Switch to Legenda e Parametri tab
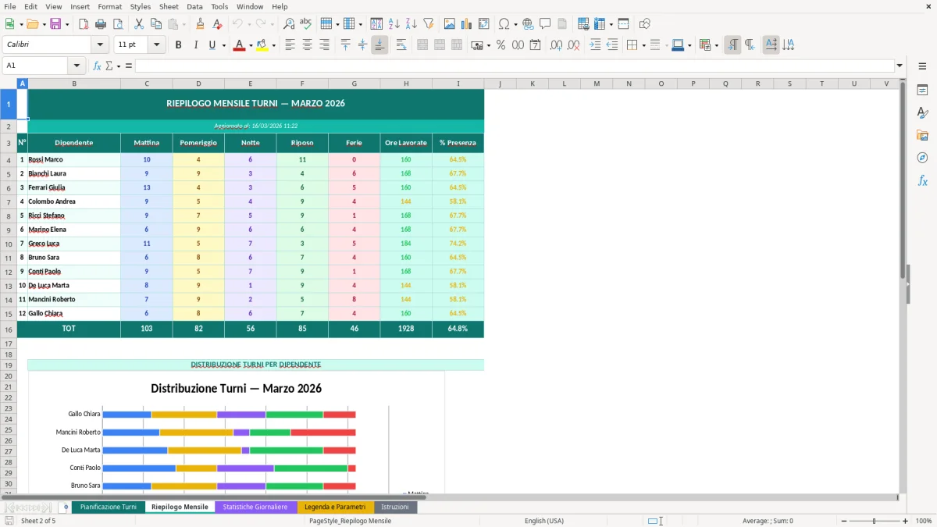937x527 pixels. [x=335, y=507]
